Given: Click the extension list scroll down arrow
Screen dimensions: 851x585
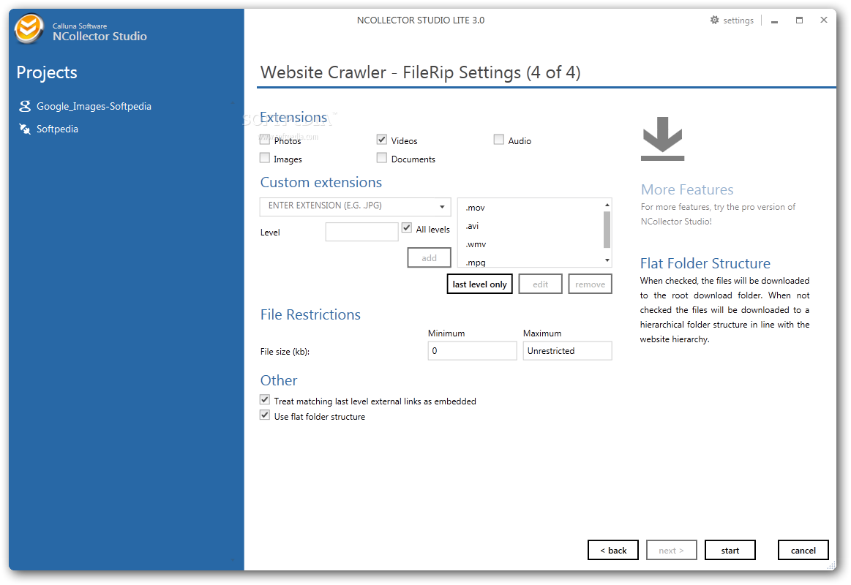Looking at the screenshot, I should coord(607,261).
